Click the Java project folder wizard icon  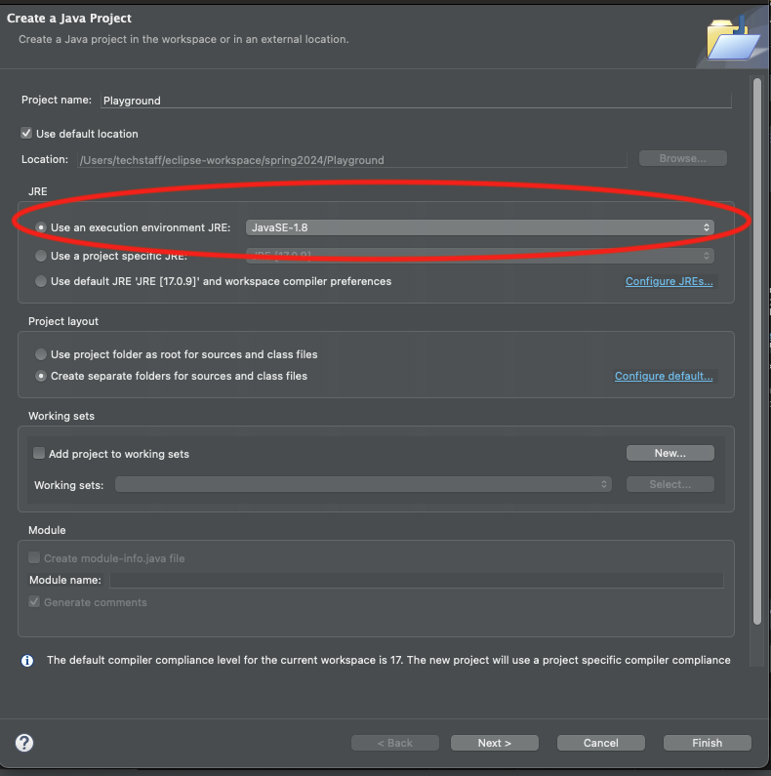[x=732, y=40]
